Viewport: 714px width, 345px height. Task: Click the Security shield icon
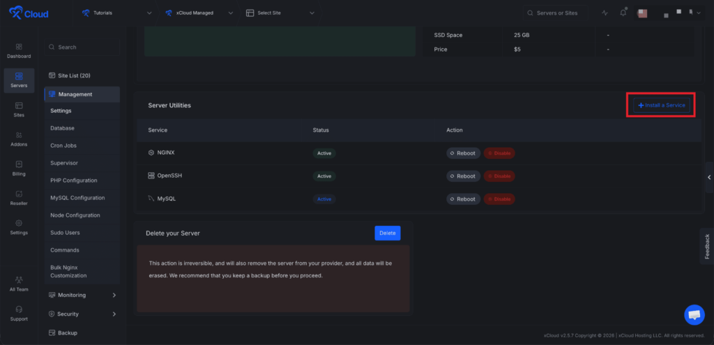(52, 314)
